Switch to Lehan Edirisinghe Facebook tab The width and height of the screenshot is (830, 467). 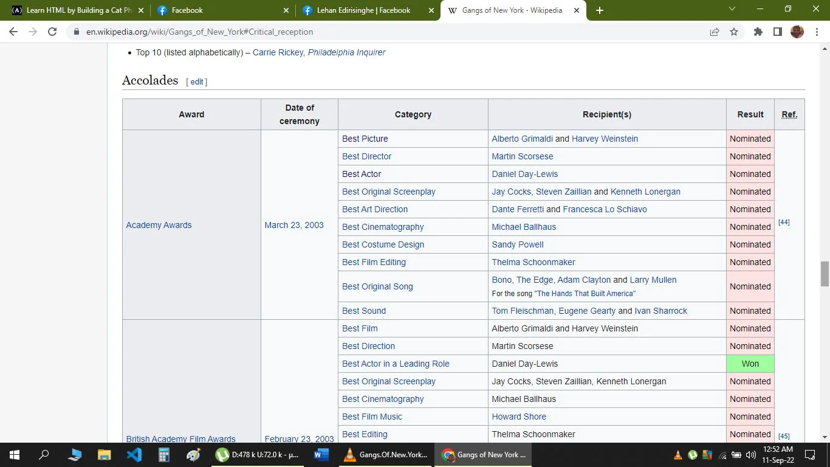(x=367, y=10)
